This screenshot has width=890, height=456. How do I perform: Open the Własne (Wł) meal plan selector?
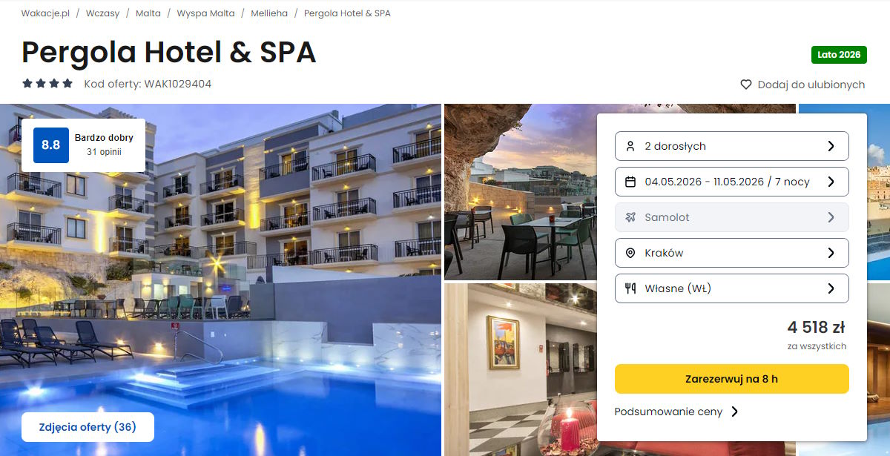731,288
